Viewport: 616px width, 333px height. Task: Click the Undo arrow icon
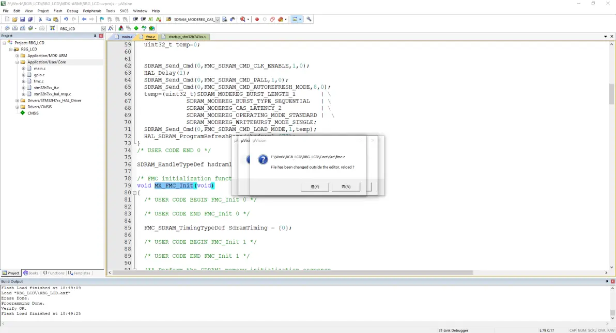[x=66, y=20]
